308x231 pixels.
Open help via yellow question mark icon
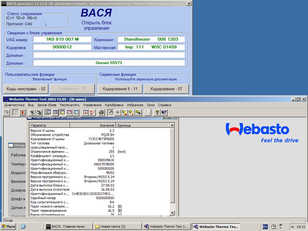(157, 112)
